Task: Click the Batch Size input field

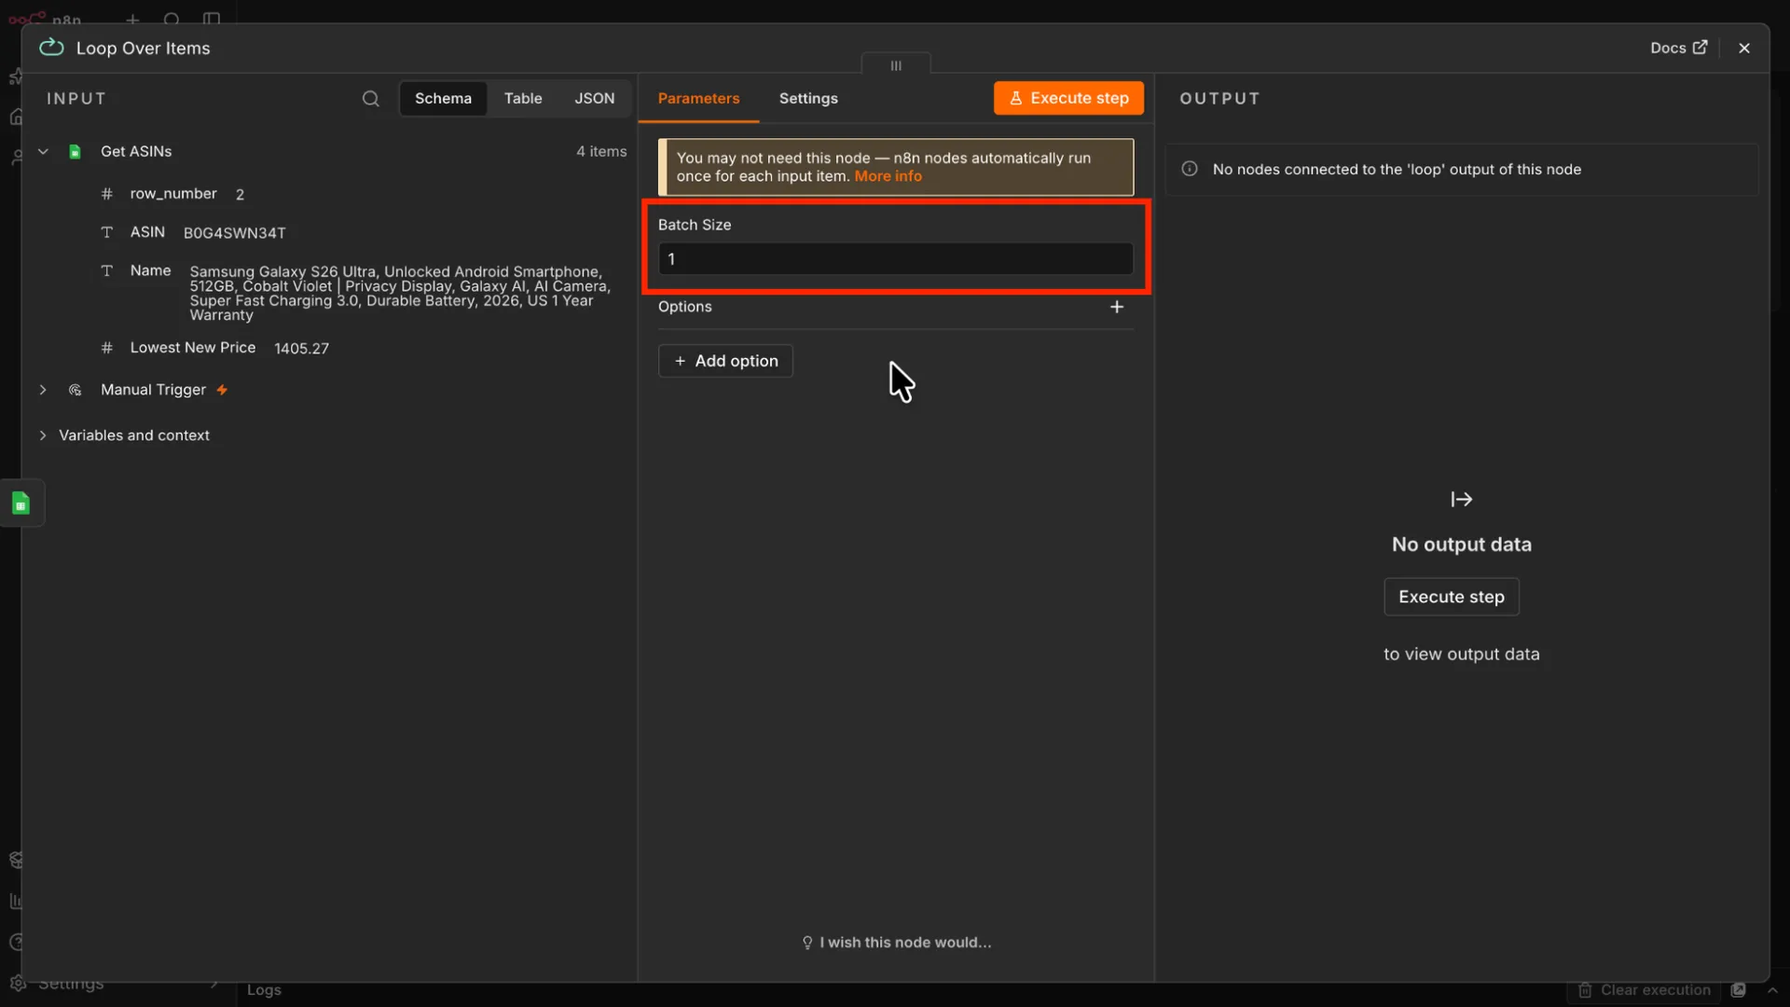Action: (896, 259)
